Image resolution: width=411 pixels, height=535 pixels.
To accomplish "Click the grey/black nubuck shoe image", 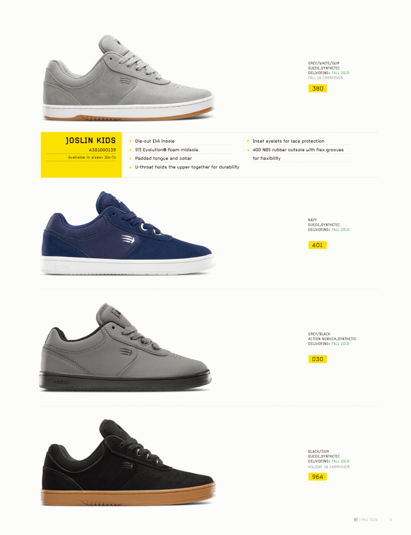I will coord(125,347).
